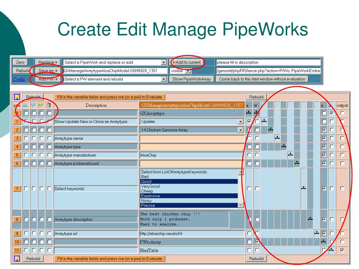359x269 pixels.
Task: Deselect 'Precise' in the keywords list
Action: (x=189, y=205)
